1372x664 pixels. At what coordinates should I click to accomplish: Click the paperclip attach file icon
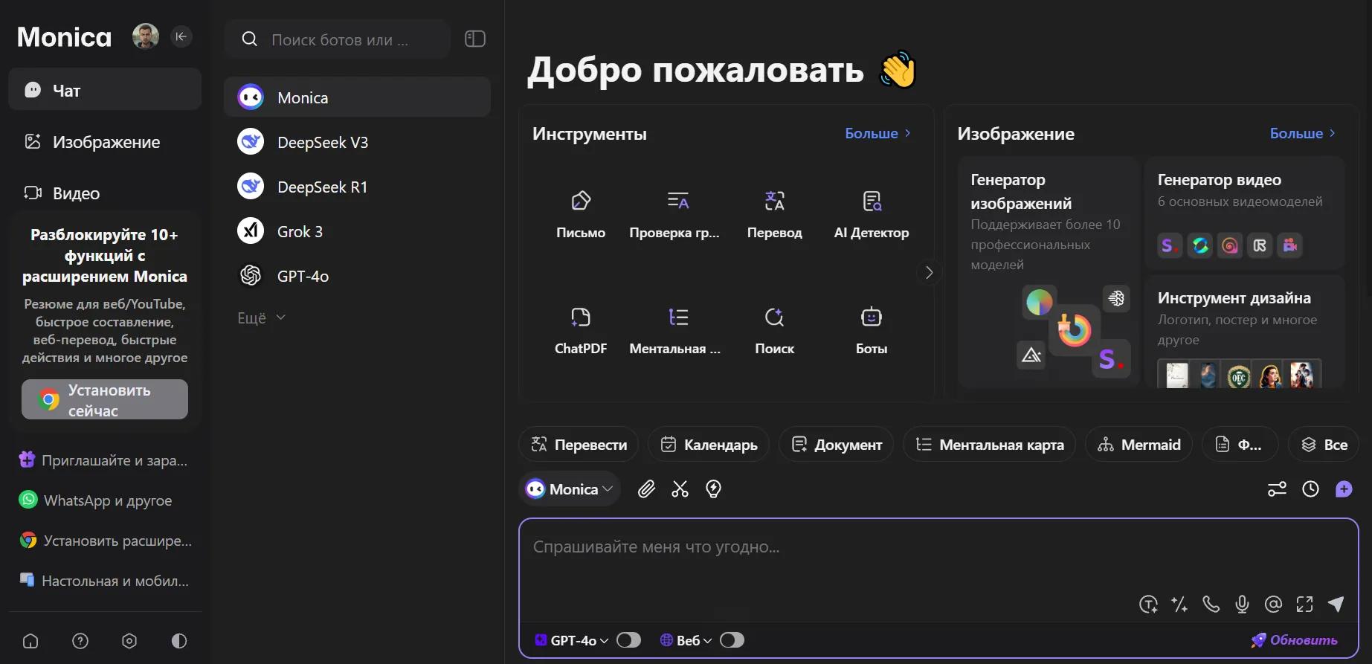point(646,489)
